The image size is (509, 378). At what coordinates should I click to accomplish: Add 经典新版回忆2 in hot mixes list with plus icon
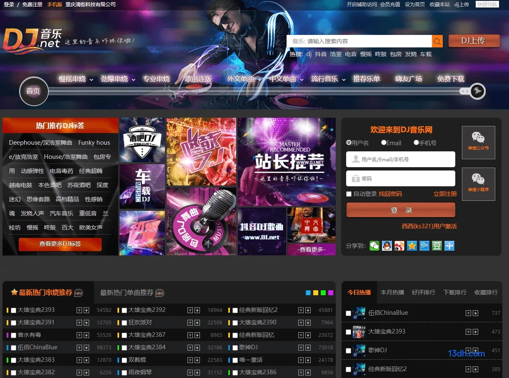click(x=301, y=310)
